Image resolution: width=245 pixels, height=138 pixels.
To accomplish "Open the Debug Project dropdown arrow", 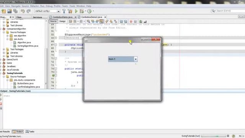I will [x=85, y=11].
